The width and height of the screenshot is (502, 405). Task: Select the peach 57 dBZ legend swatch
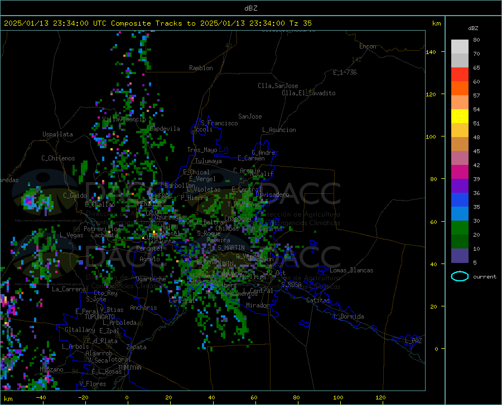coord(460,103)
